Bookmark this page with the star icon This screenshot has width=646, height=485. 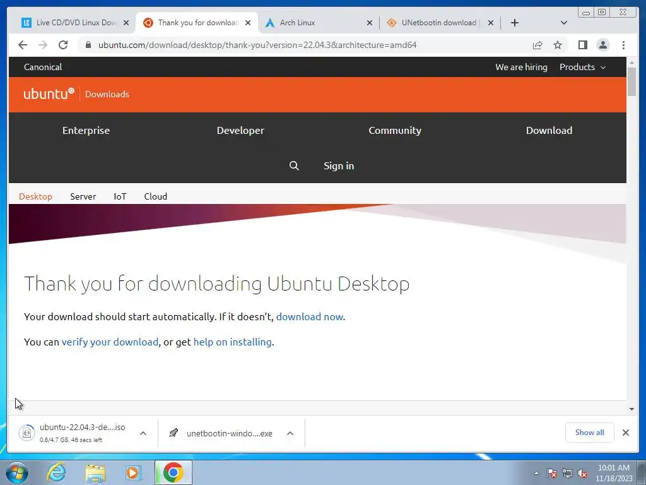pos(558,45)
